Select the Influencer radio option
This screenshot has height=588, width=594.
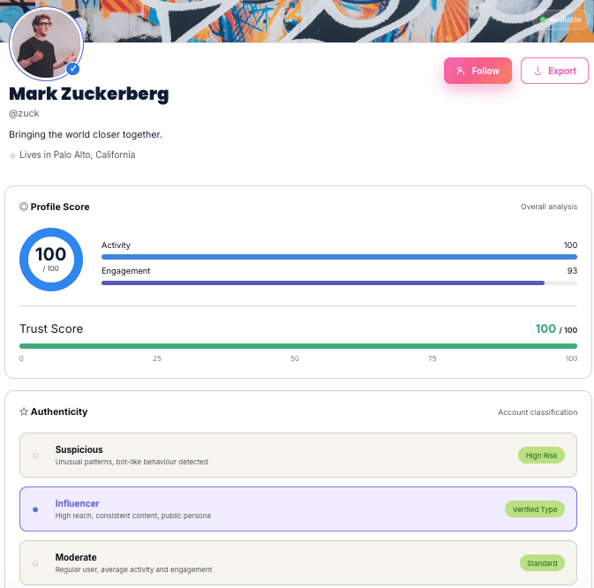(35, 509)
